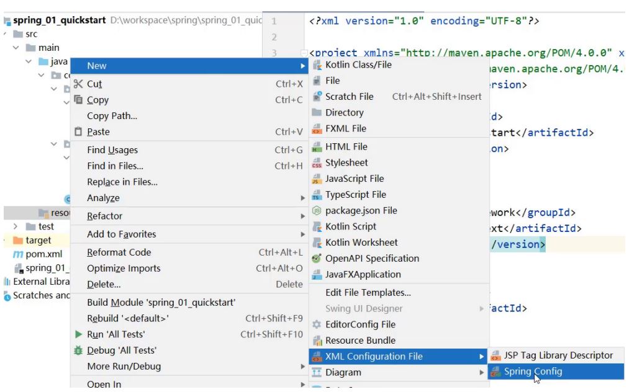Image resolution: width=632 pixels, height=392 pixels.
Task: Click the JavaScript File icon
Action: [x=317, y=179]
